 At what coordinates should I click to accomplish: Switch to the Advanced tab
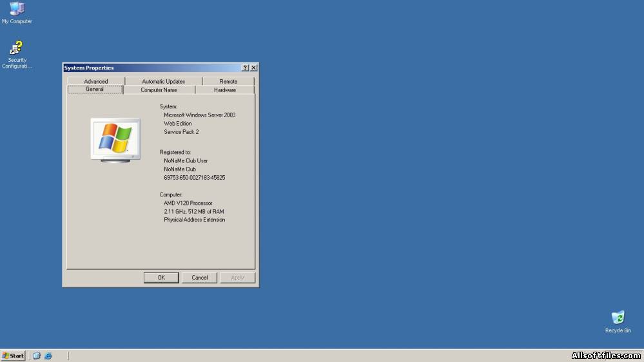(95, 81)
